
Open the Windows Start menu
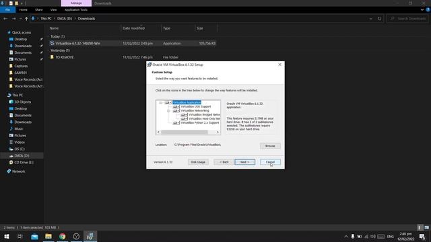point(7,237)
